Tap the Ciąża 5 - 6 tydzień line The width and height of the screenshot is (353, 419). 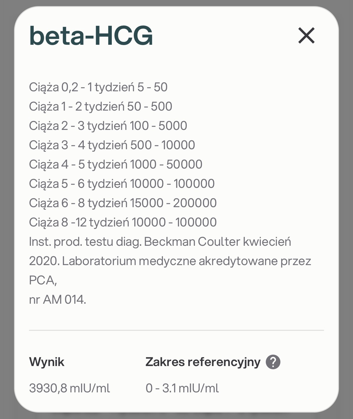pos(122,184)
